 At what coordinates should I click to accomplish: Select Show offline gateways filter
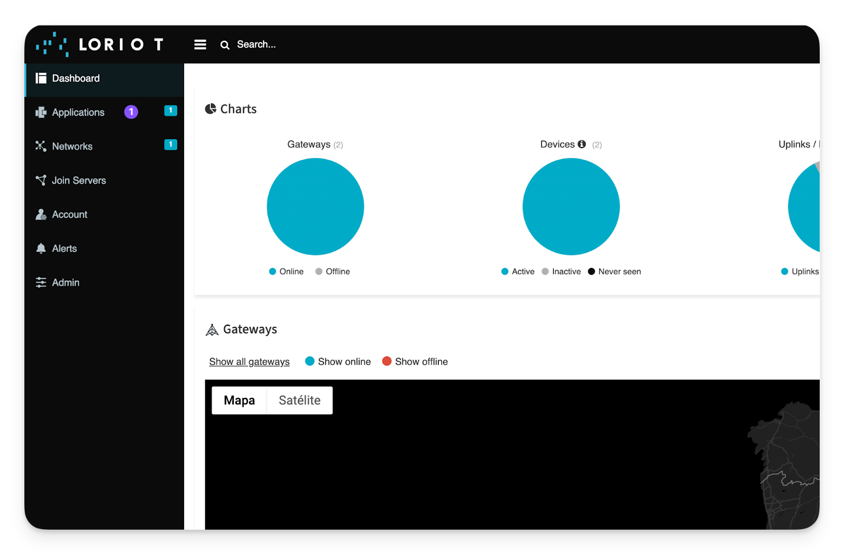coord(415,362)
